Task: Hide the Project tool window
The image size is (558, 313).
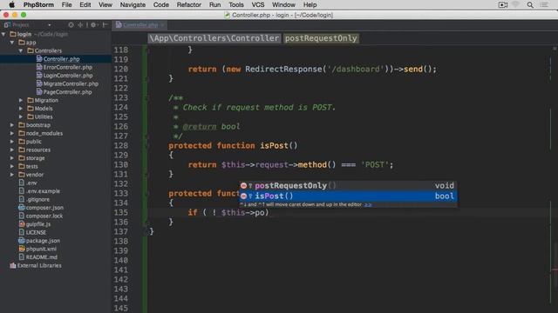Action: pos(105,25)
